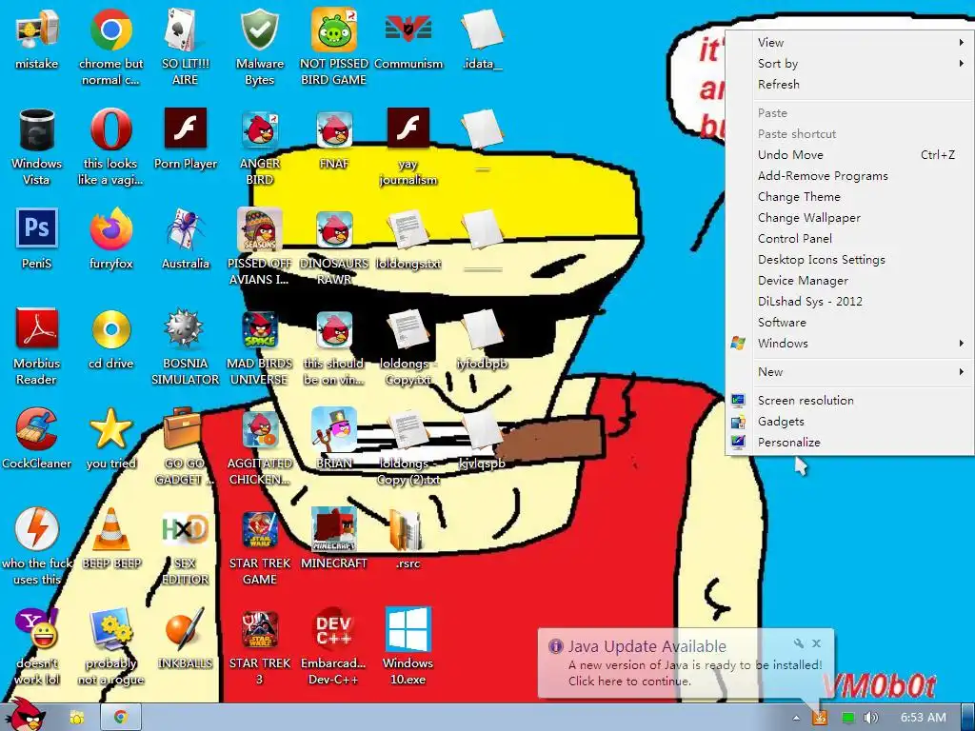Screen dimensions: 975x731
Task: Expand the View submenu
Action: point(849,42)
